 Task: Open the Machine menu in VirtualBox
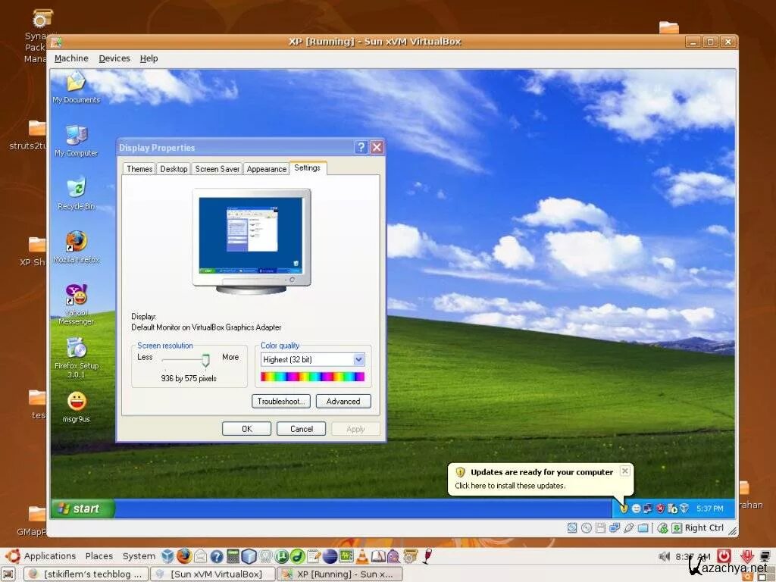tap(71, 58)
